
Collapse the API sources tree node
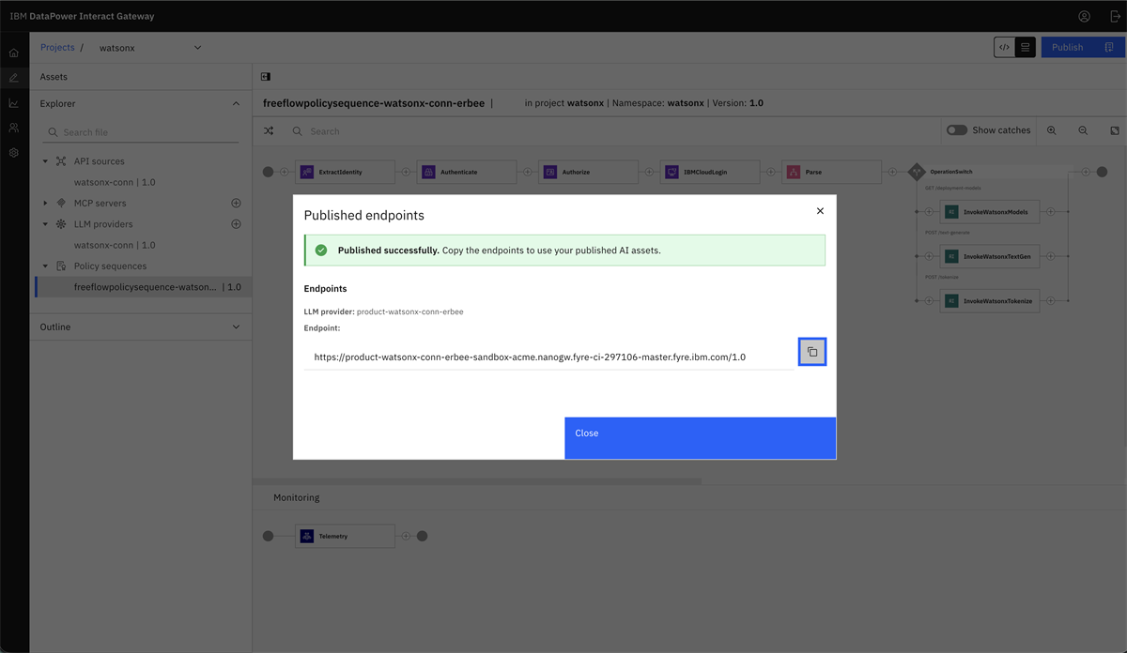click(45, 161)
